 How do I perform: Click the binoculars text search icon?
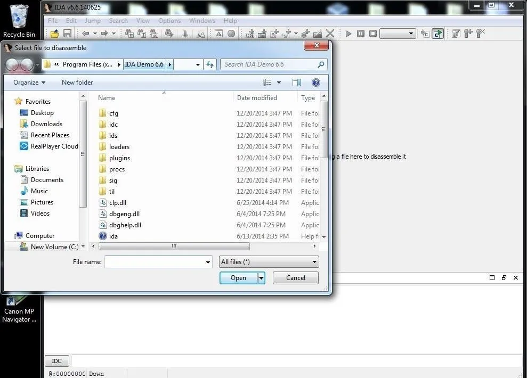[142, 33]
